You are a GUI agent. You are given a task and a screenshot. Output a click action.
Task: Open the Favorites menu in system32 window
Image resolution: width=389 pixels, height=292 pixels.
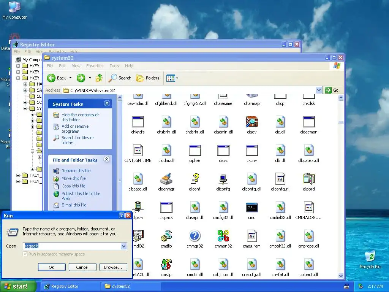[x=95, y=66]
